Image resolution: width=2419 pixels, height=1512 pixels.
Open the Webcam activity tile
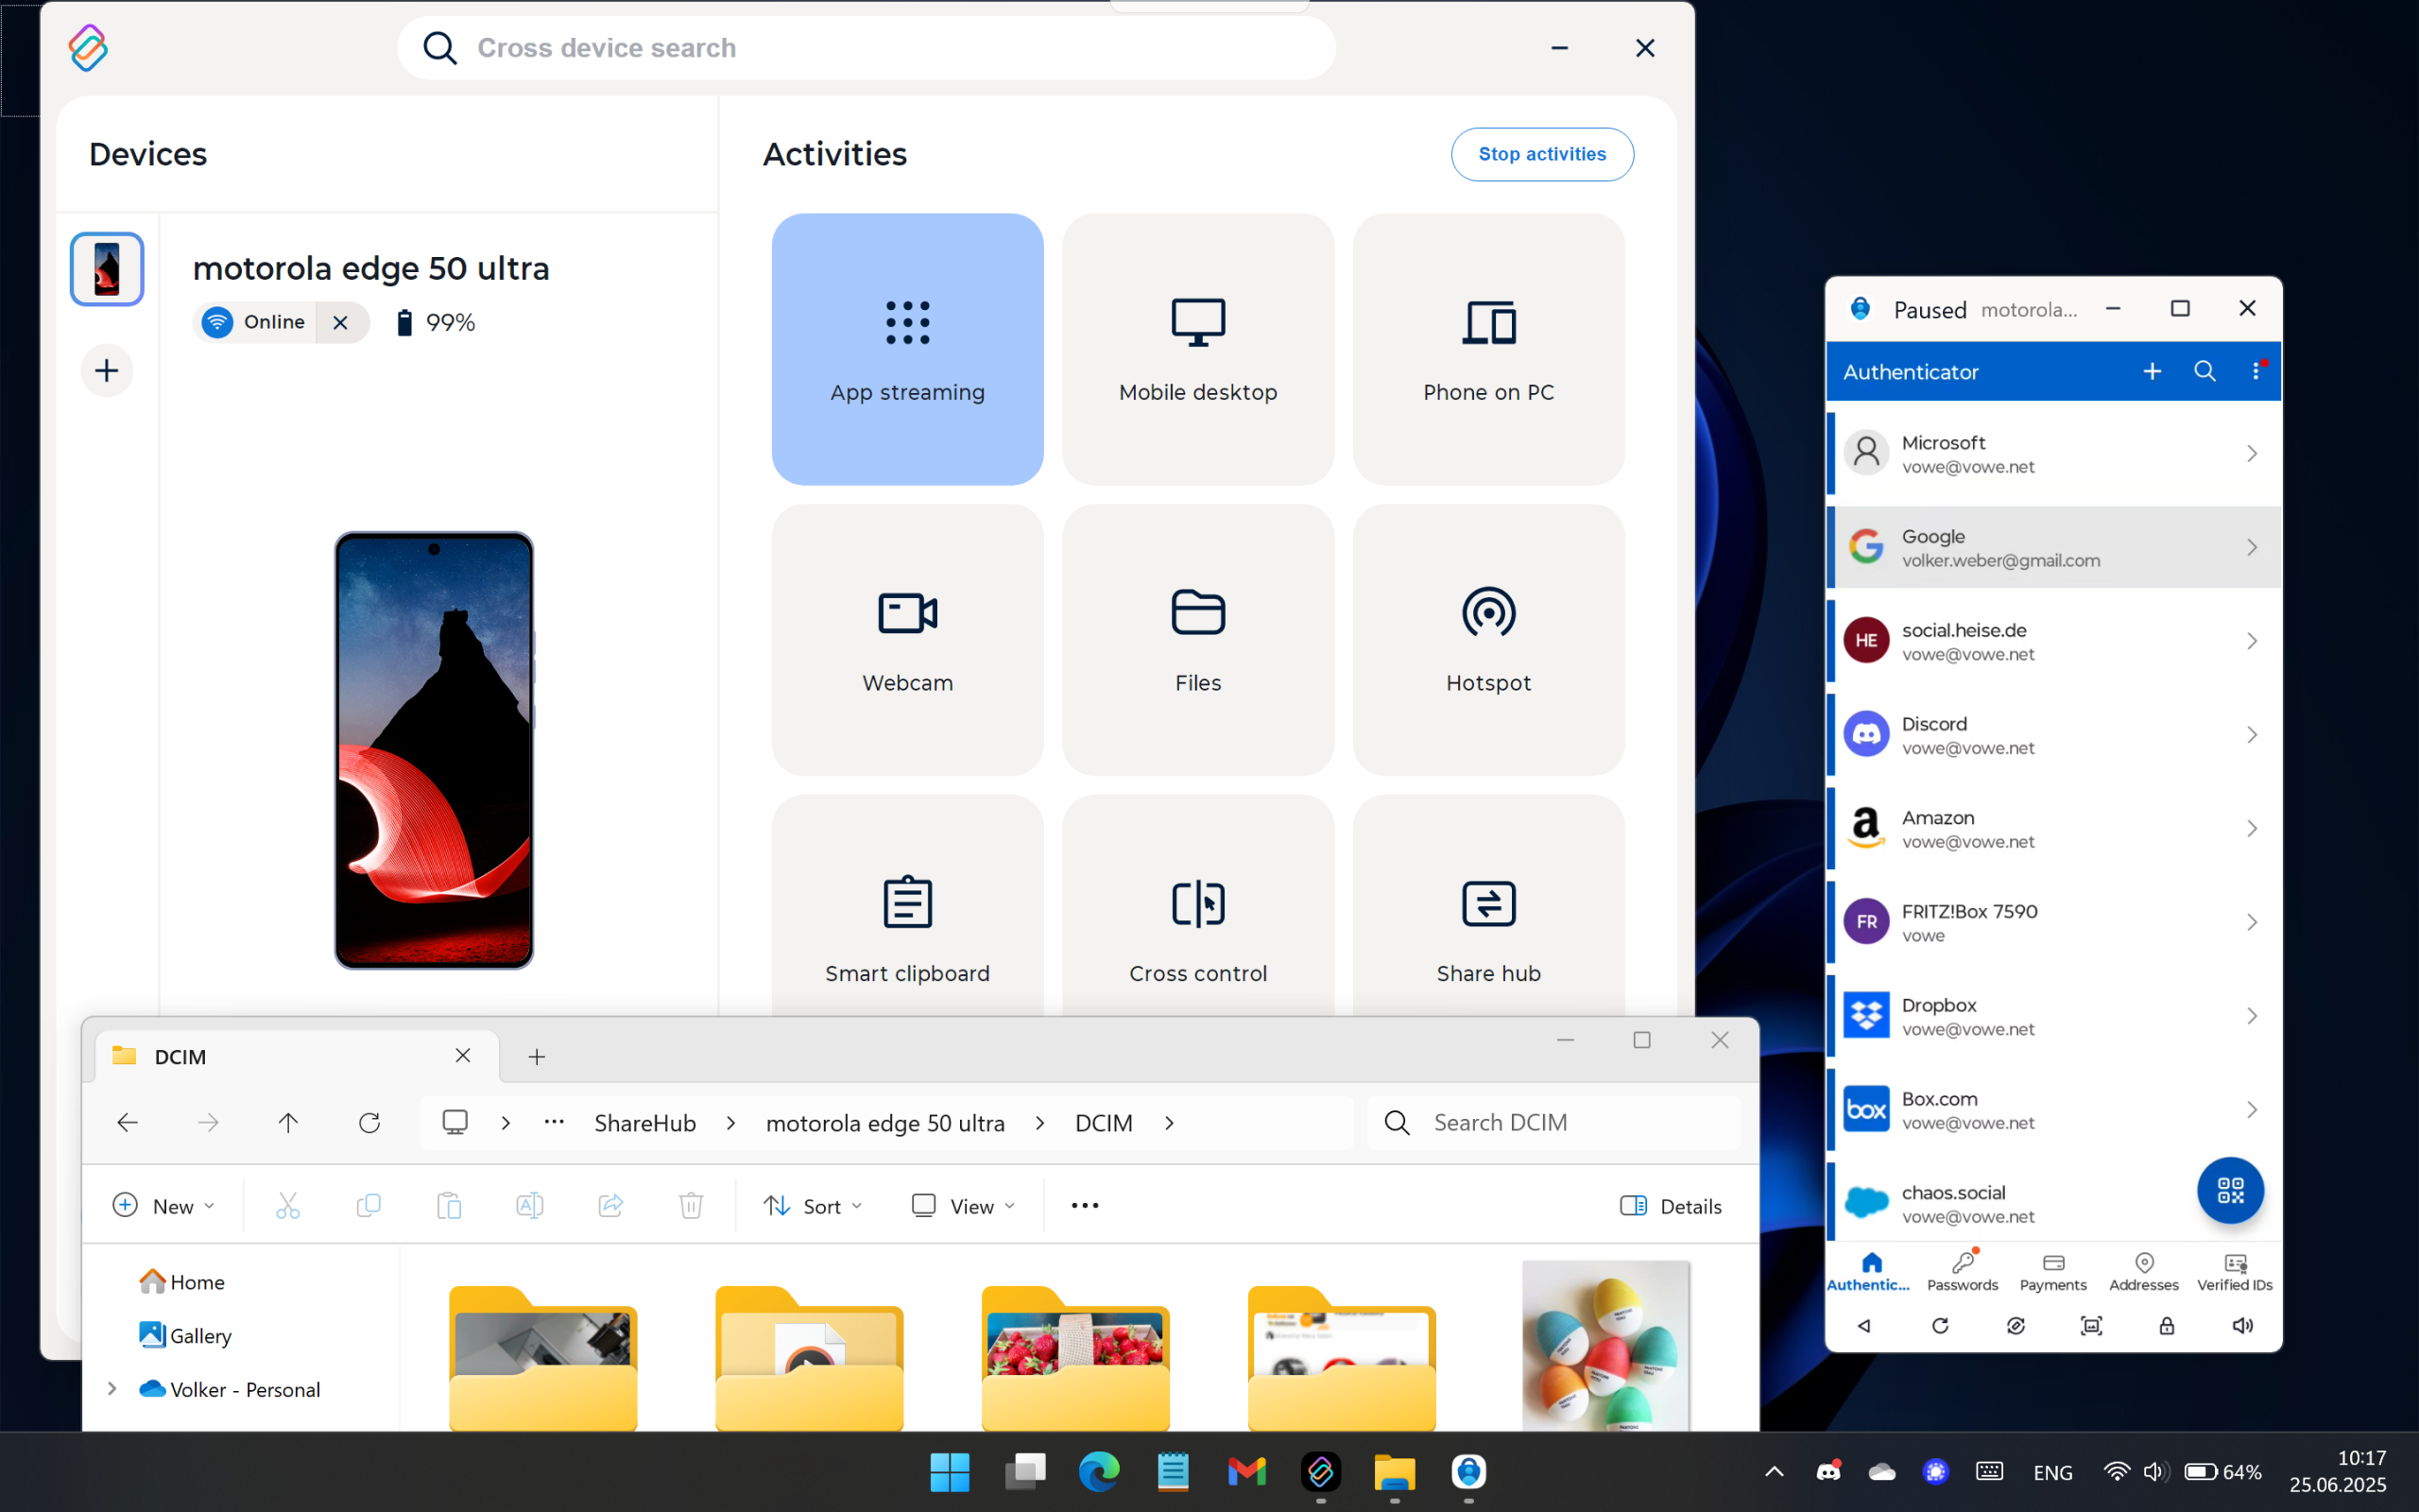(x=906, y=640)
